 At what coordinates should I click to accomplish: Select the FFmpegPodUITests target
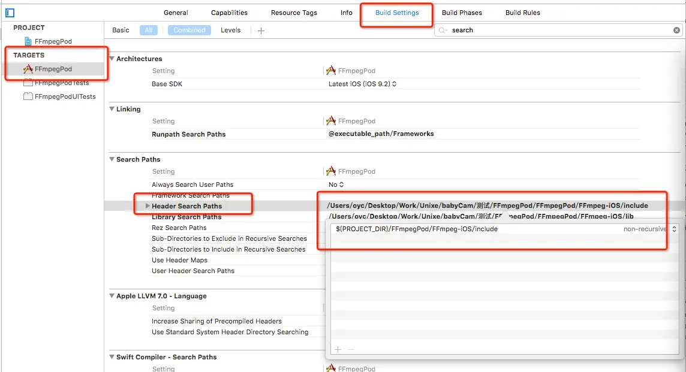(x=59, y=96)
